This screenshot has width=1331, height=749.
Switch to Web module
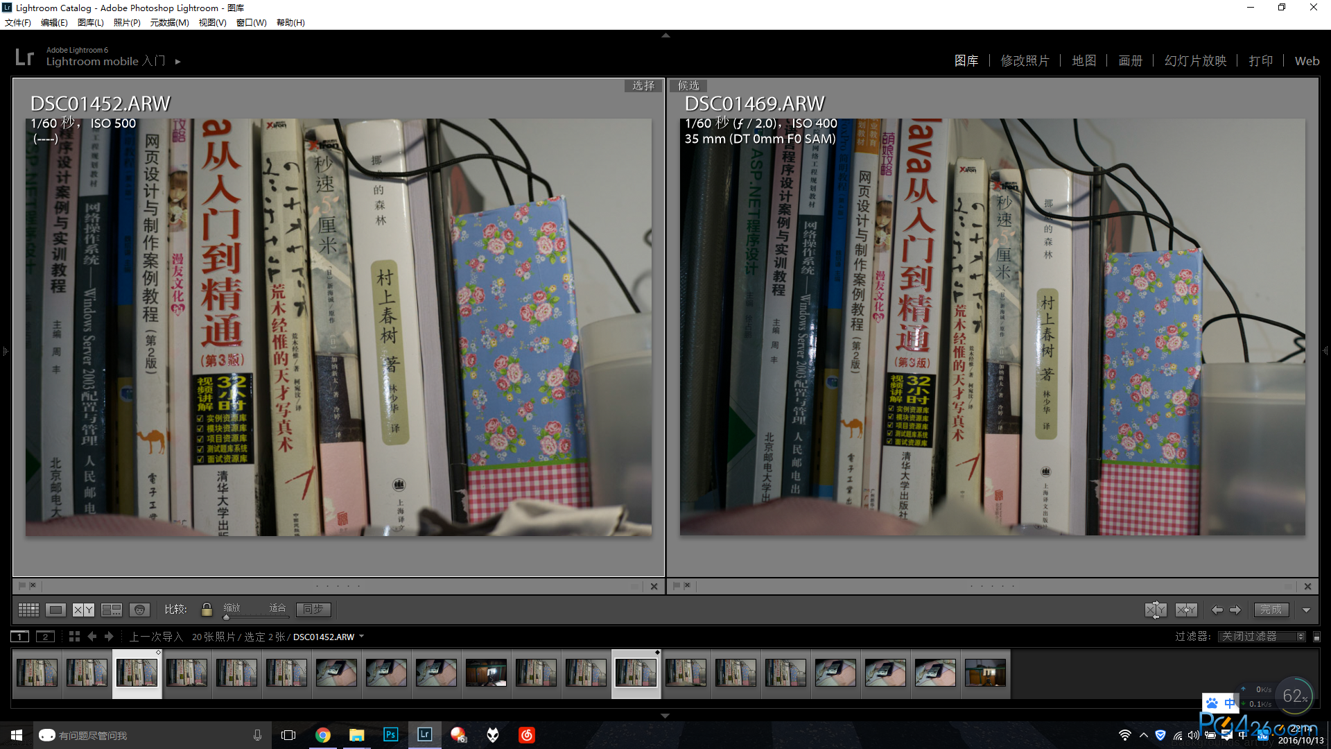coord(1307,61)
